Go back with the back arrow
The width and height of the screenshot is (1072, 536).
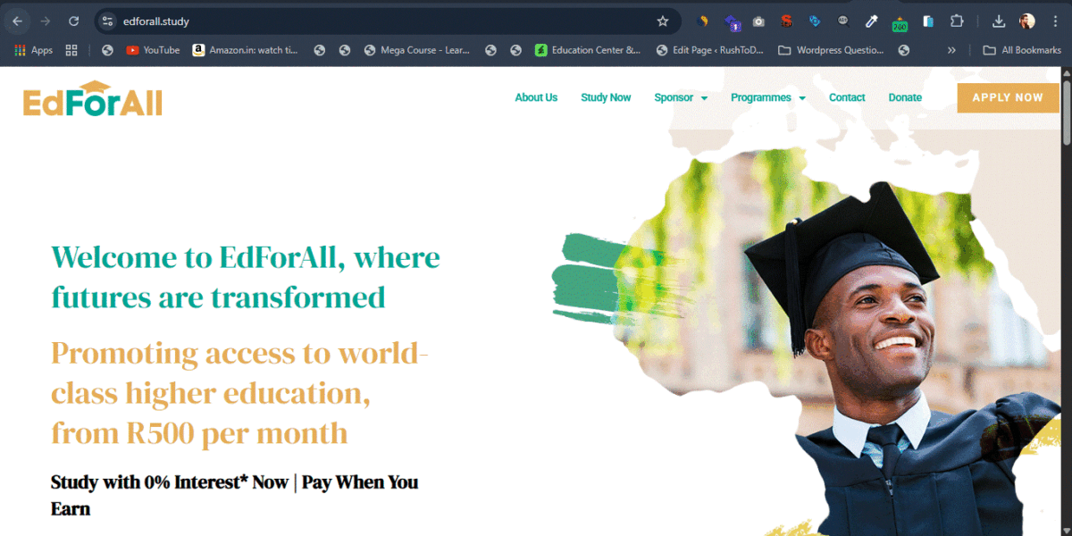(x=17, y=21)
